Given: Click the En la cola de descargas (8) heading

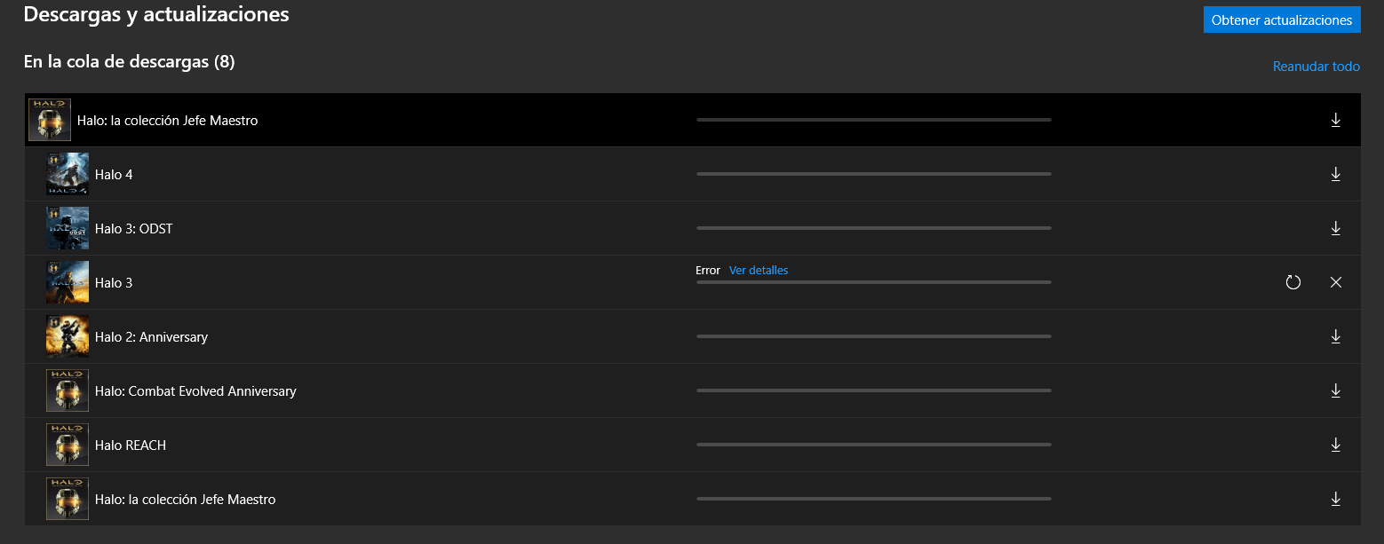Looking at the screenshot, I should click(129, 62).
